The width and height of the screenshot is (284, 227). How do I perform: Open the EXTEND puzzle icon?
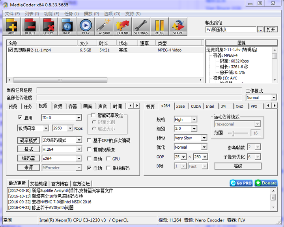click(x=122, y=26)
